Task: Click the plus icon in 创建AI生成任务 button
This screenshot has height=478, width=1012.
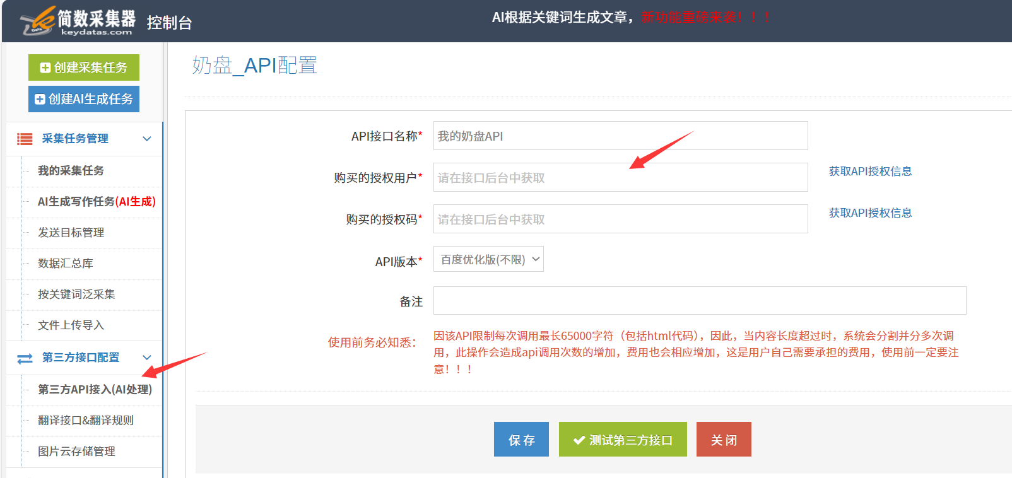Action: 40,99
